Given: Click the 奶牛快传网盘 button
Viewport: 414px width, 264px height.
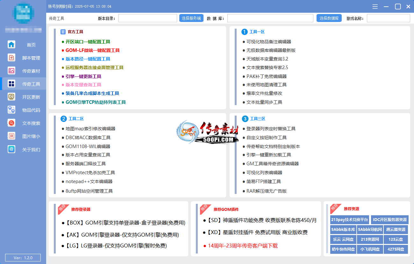Looking at the screenshot, I should pos(343,249).
